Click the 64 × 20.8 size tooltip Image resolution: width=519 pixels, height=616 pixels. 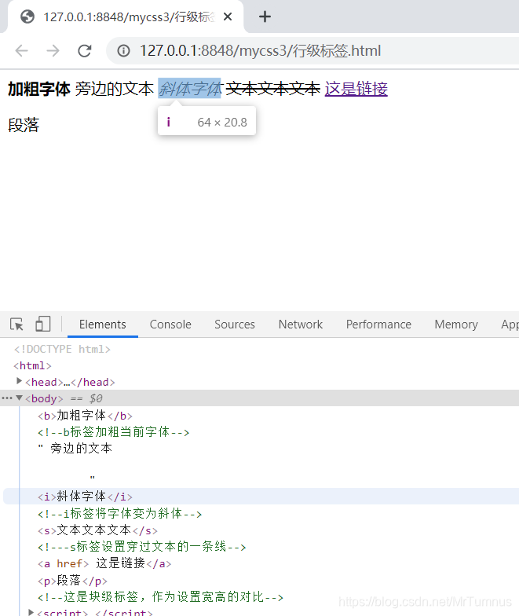pyautogui.click(x=207, y=121)
